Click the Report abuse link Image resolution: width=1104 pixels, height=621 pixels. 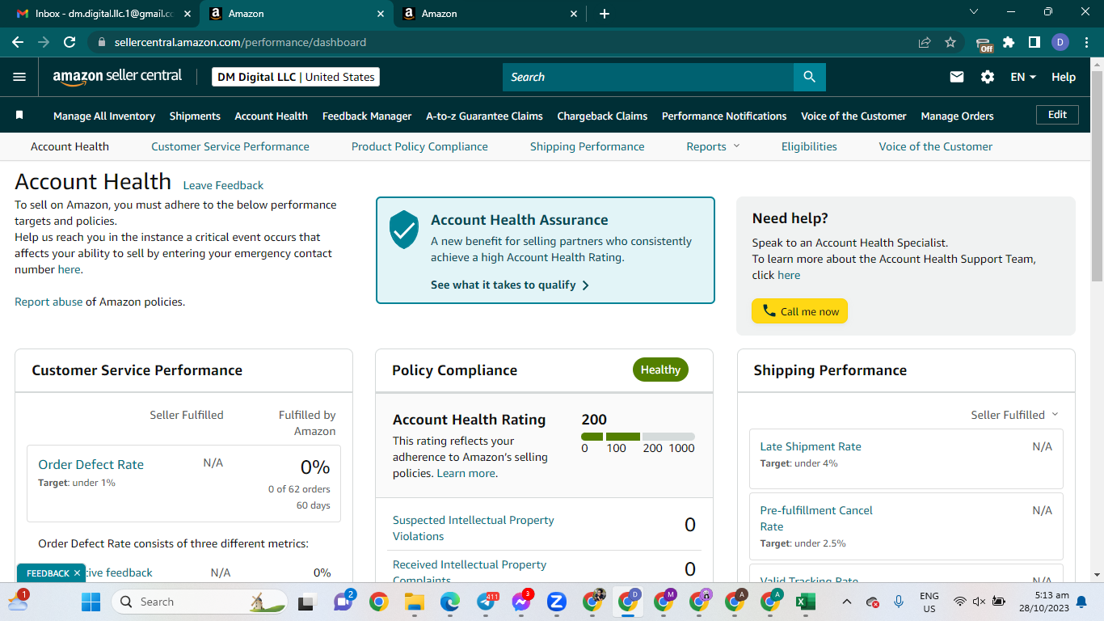tap(48, 302)
